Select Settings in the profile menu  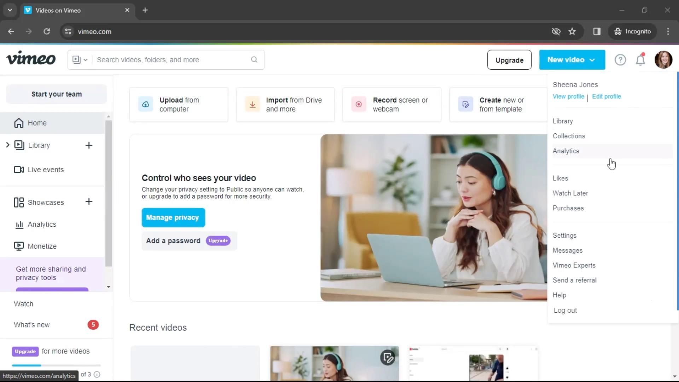point(564,236)
